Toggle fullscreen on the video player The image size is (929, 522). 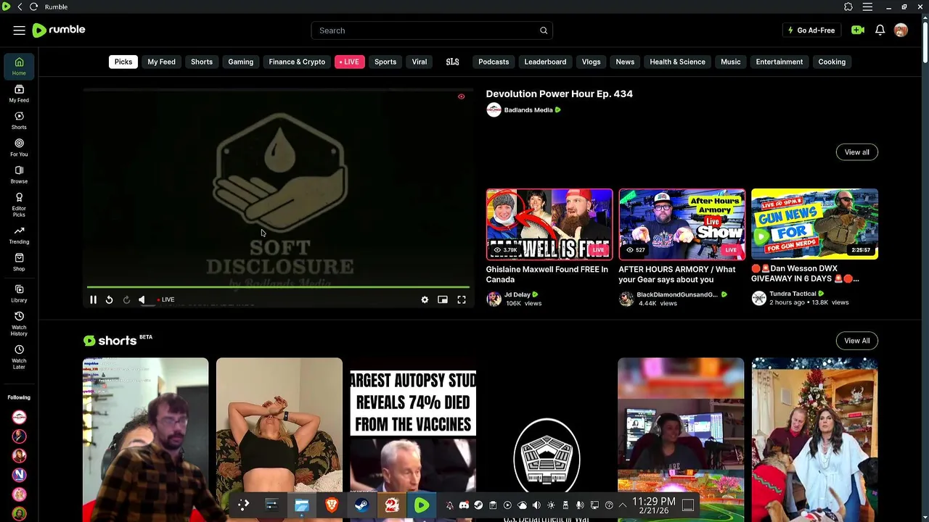462,299
